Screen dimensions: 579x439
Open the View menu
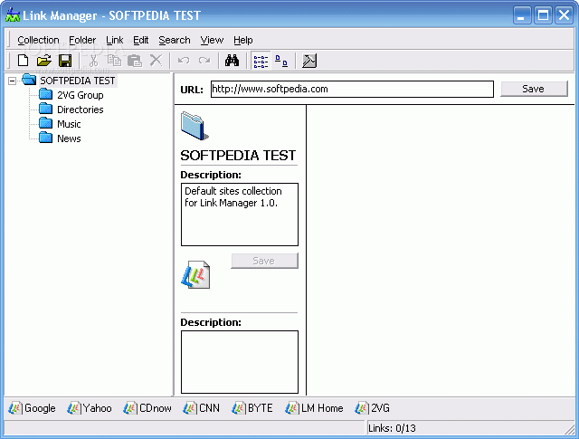(212, 40)
